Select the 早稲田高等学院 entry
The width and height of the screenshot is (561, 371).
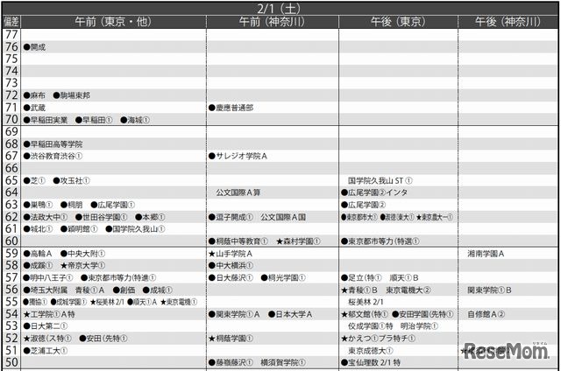(x=53, y=144)
